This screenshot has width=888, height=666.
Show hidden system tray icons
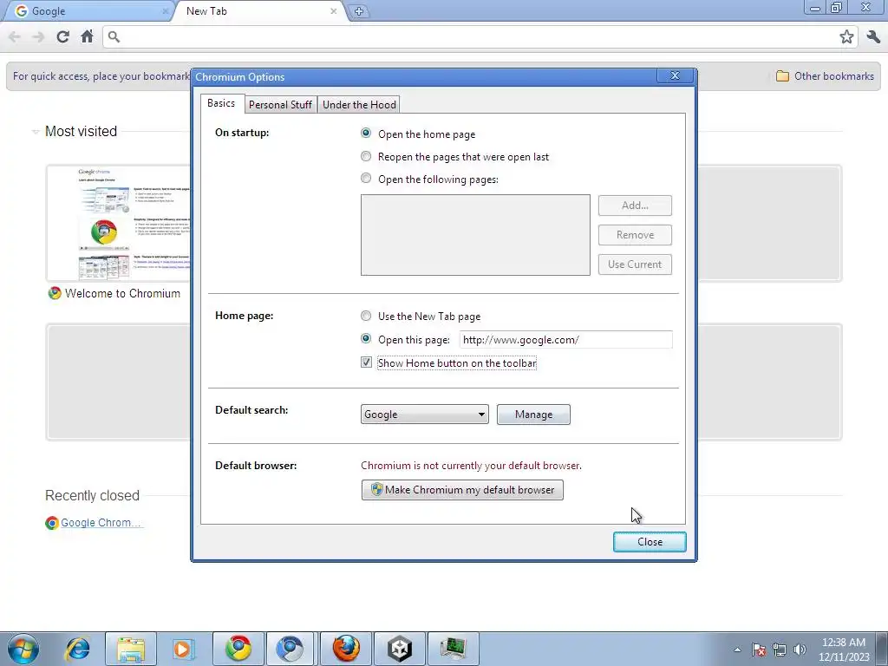(737, 650)
